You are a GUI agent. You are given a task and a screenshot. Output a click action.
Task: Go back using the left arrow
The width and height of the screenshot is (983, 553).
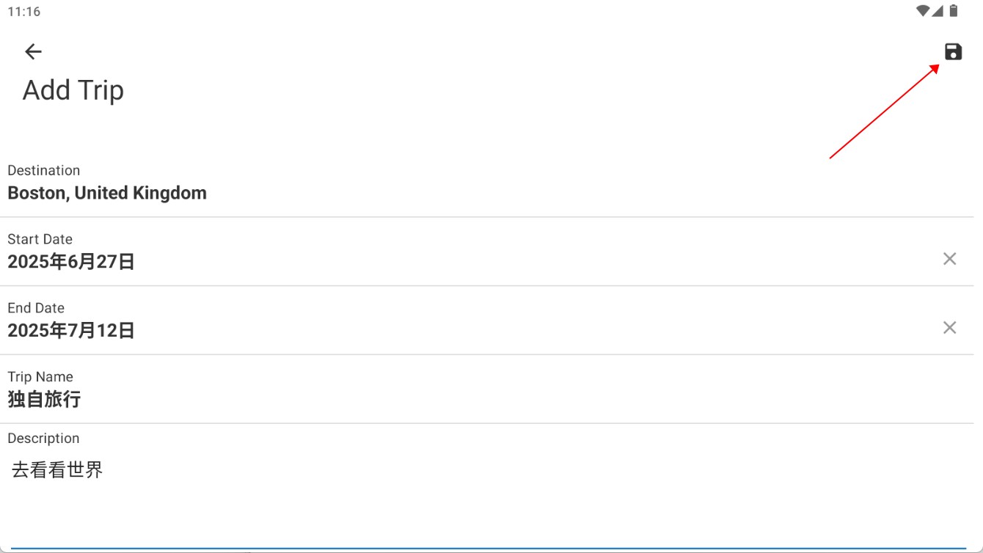pos(33,51)
